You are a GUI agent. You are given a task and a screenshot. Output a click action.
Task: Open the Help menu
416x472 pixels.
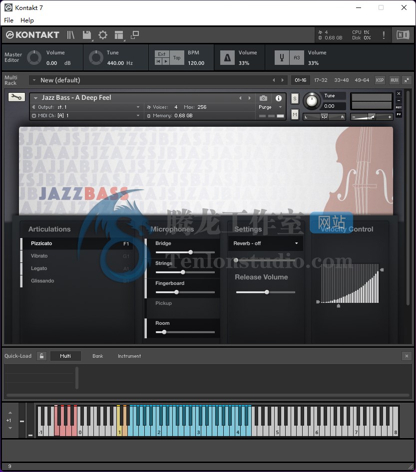[x=27, y=20]
